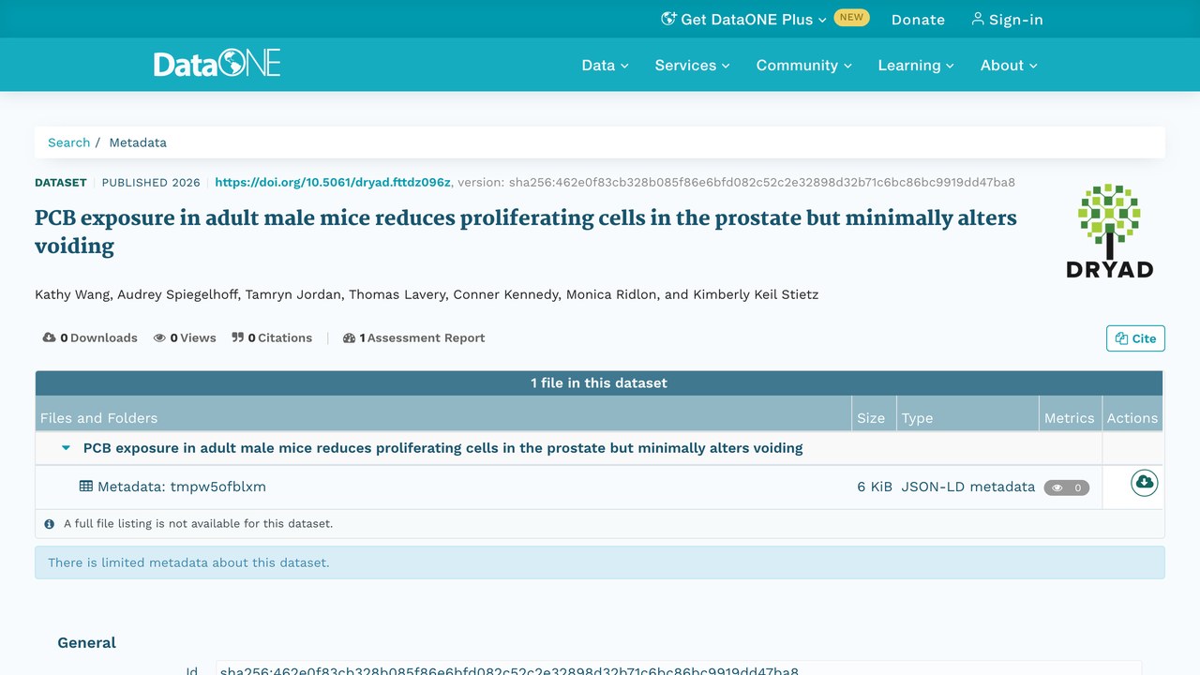Click the Donate link
This screenshot has width=1200, height=675.
coord(918,19)
